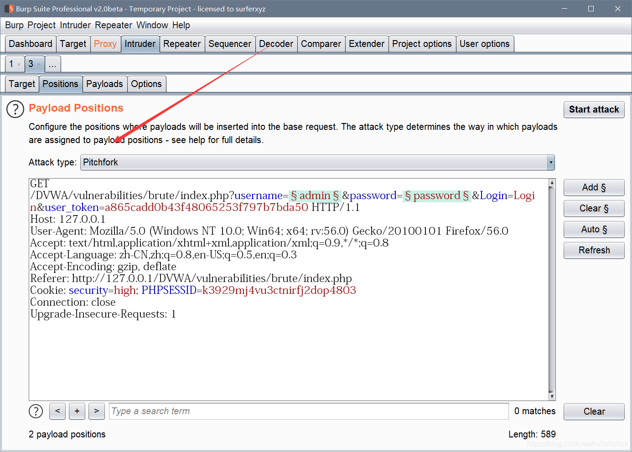This screenshot has height=452, width=632.
Task: Open the Window menu
Action: (x=152, y=25)
